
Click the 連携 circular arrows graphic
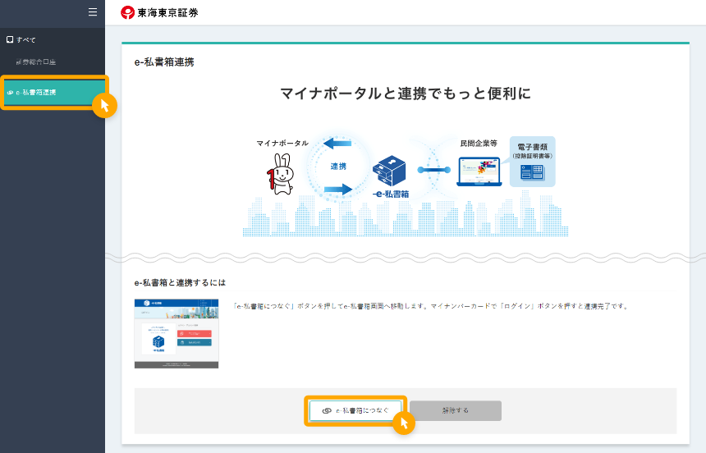tap(338, 167)
